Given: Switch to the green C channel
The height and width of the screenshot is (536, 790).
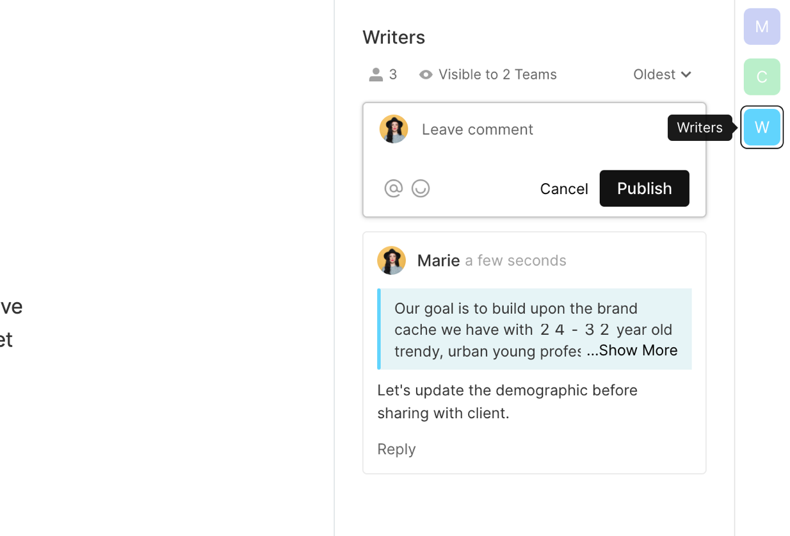Looking at the screenshot, I should pos(761,77).
